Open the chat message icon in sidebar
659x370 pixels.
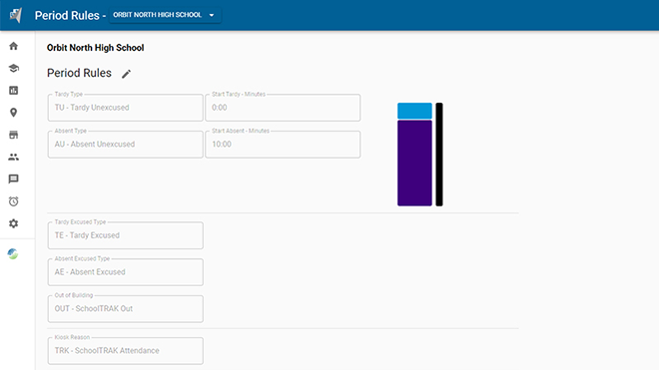(13, 180)
